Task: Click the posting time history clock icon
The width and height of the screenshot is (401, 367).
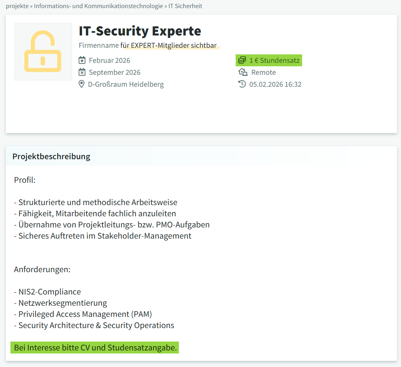Action: pos(242,84)
